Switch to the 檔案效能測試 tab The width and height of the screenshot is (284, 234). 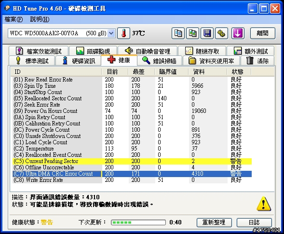[39, 51]
